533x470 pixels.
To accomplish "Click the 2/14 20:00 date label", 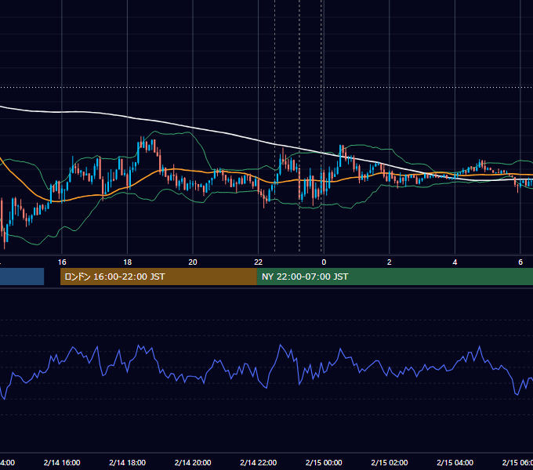I will (193, 462).
